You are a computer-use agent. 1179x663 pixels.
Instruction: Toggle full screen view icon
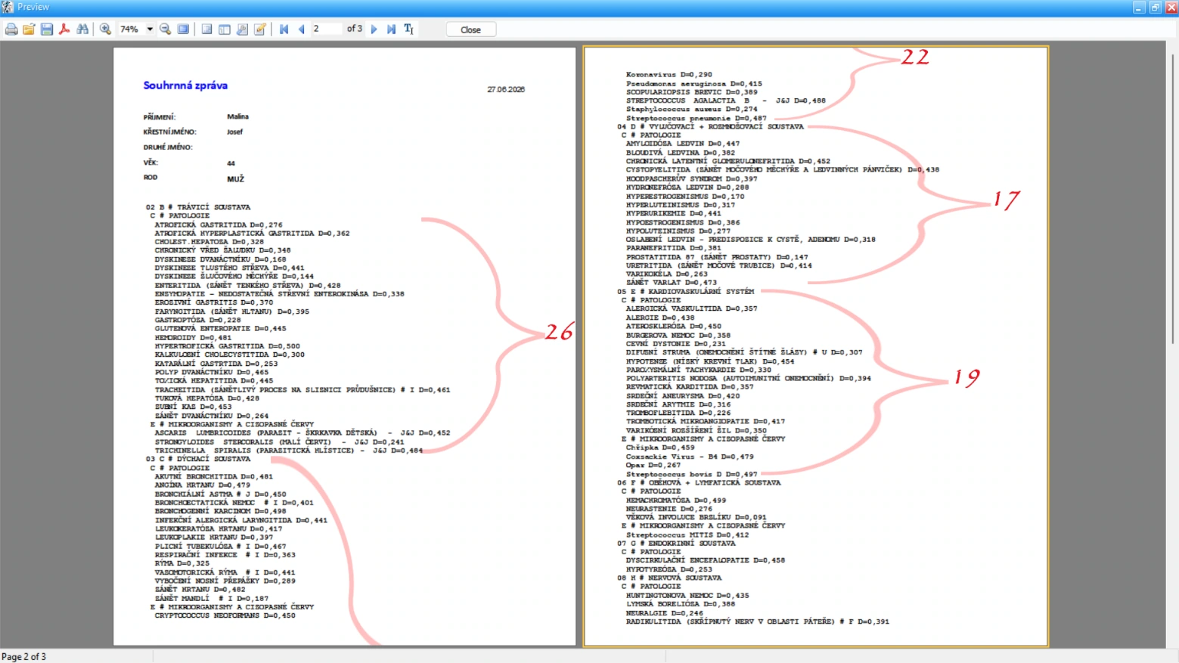click(183, 29)
